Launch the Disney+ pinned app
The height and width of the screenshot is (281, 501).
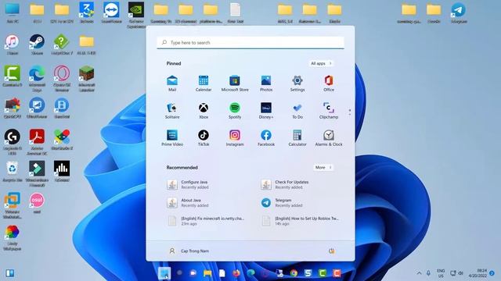(x=266, y=111)
